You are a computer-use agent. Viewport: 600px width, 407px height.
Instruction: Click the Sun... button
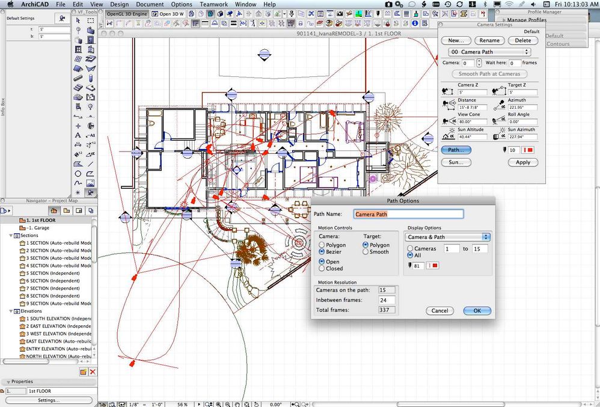tap(456, 162)
